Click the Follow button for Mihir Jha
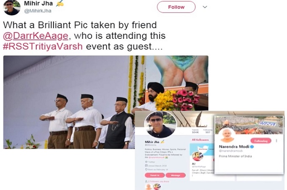The height and width of the screenshot is (190, 287). click(176, 7)
